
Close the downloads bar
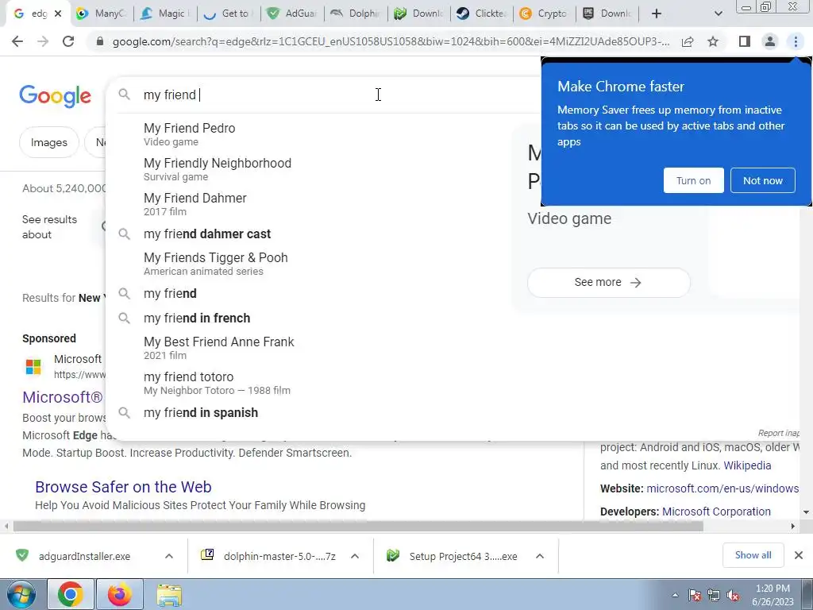pos(799,555)
